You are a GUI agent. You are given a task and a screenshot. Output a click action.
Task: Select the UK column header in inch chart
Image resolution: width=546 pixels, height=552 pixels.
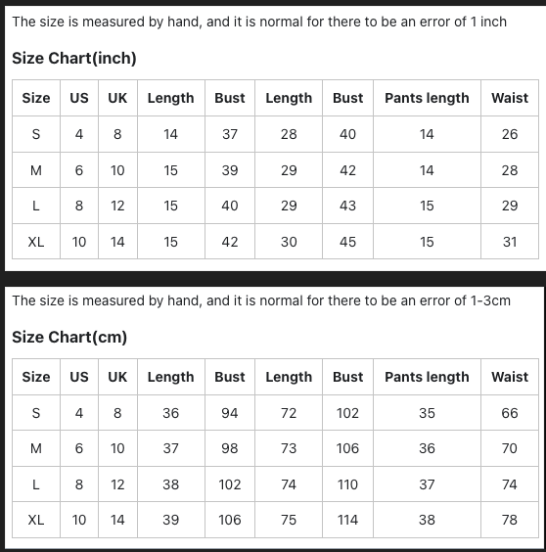pyautogui.click(x=117, y=98)
